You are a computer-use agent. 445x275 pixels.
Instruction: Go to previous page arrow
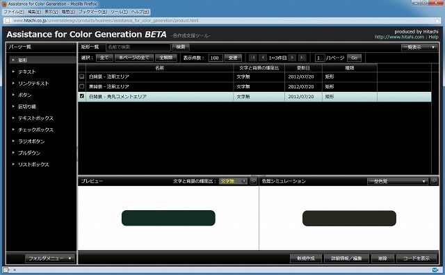263,58
